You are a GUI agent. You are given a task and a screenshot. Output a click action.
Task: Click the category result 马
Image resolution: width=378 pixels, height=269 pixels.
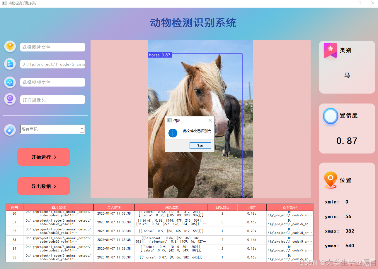347,75
